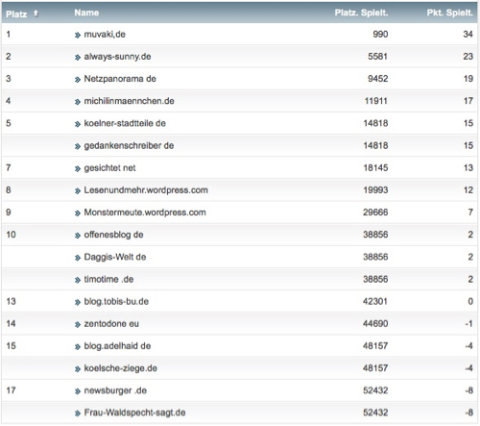Click the arrow icon before Monstermeute.wordpress.com

pyautogui.click(x=78, y=213)
